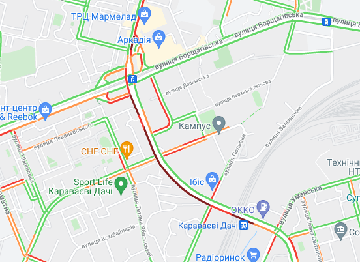Open the Радіоринок shopping cart pin
Image resolution: width=360 pixels, height=262 pixels.
point(254,255)
